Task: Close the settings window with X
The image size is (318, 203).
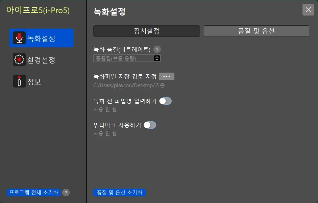Action: tap(308, 10)
